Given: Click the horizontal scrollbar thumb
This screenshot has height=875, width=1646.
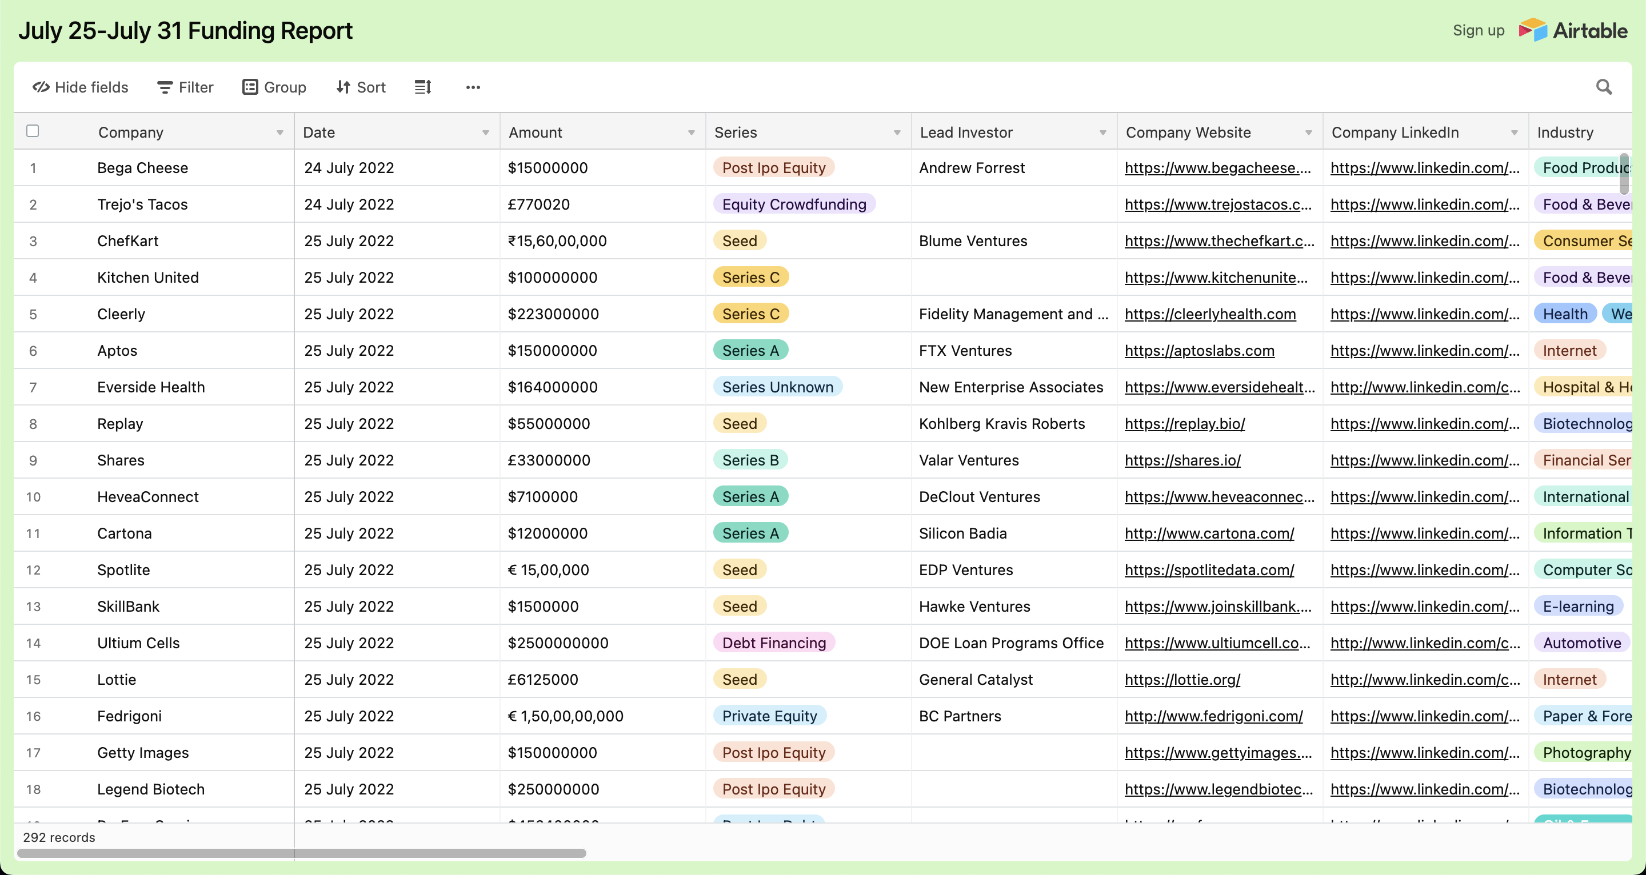Looking at the screenshot, I should click(302, 853).
